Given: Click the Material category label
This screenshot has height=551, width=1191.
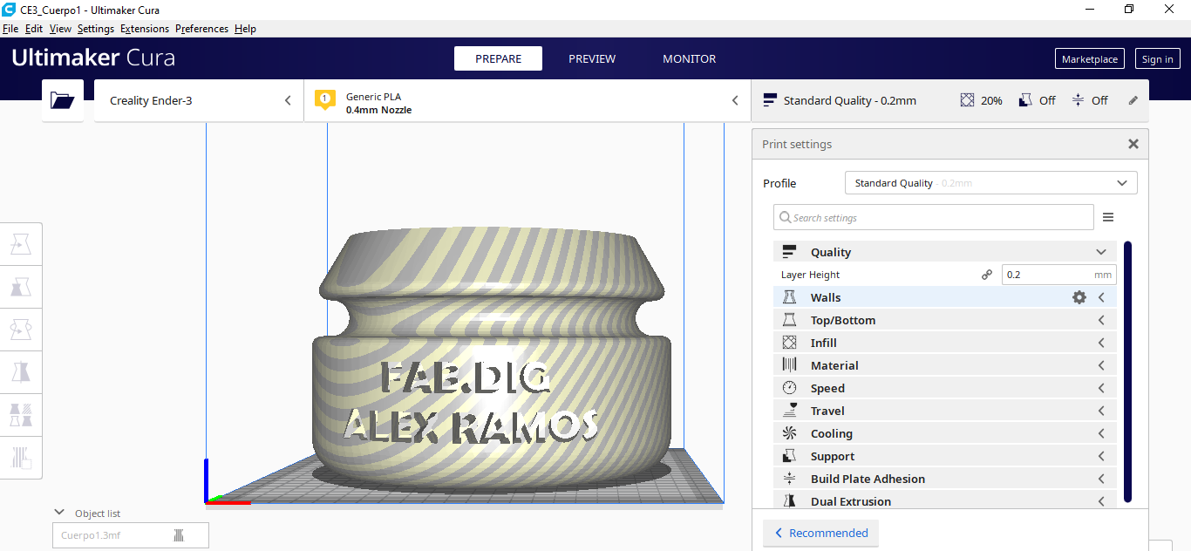Looking at the screenshot, I should 834,365.
